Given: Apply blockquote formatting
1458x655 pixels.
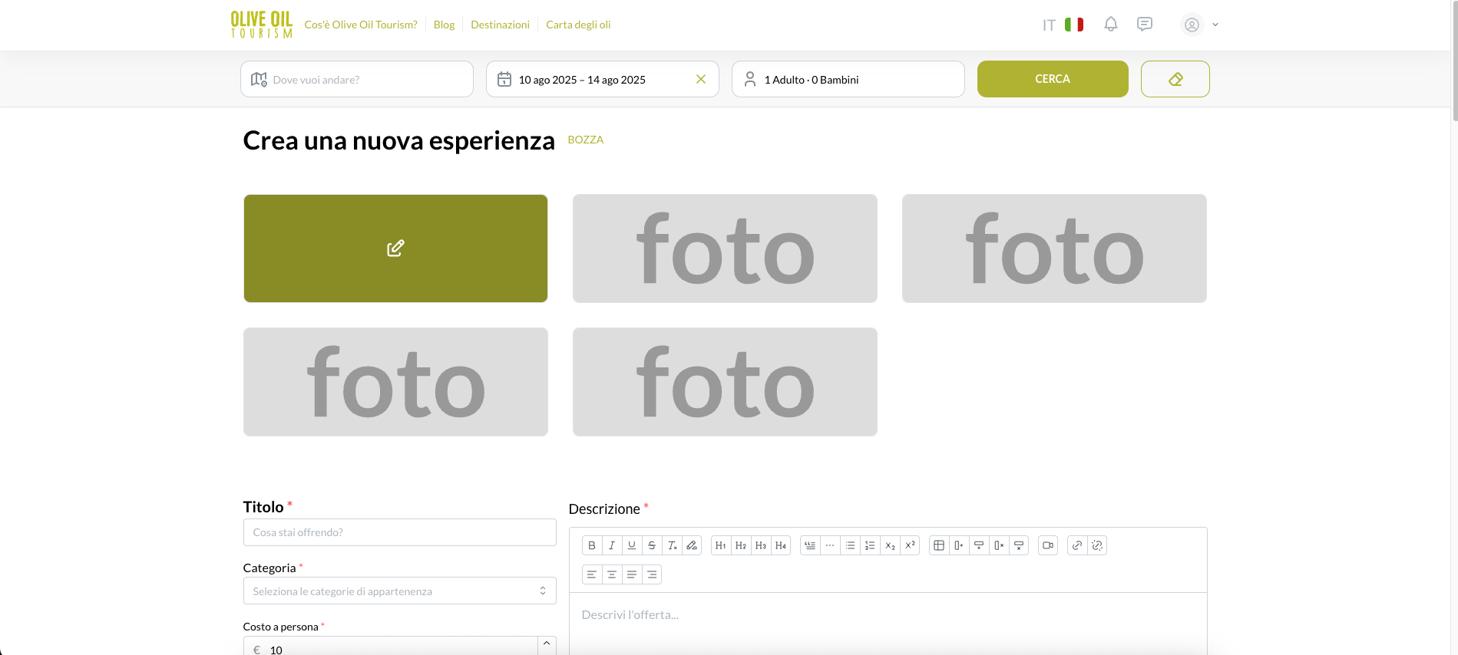Looking at the screenshot, I should pyautogui.click(x=810, y=545).
